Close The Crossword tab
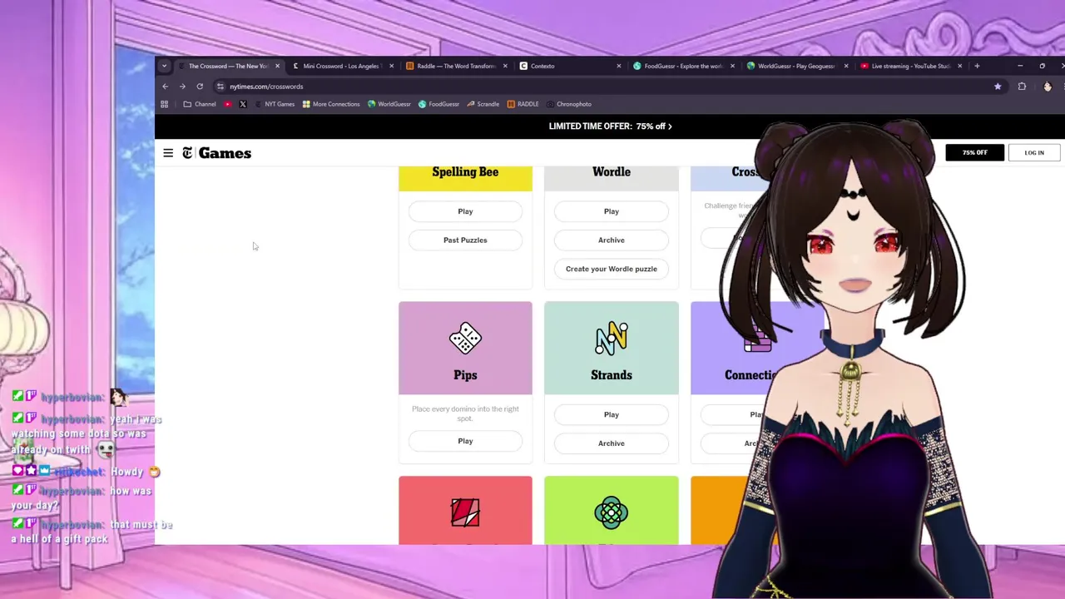This screenshot has width=1065, height=599. coord(277,66)
